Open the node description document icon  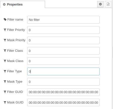point(108,4)
